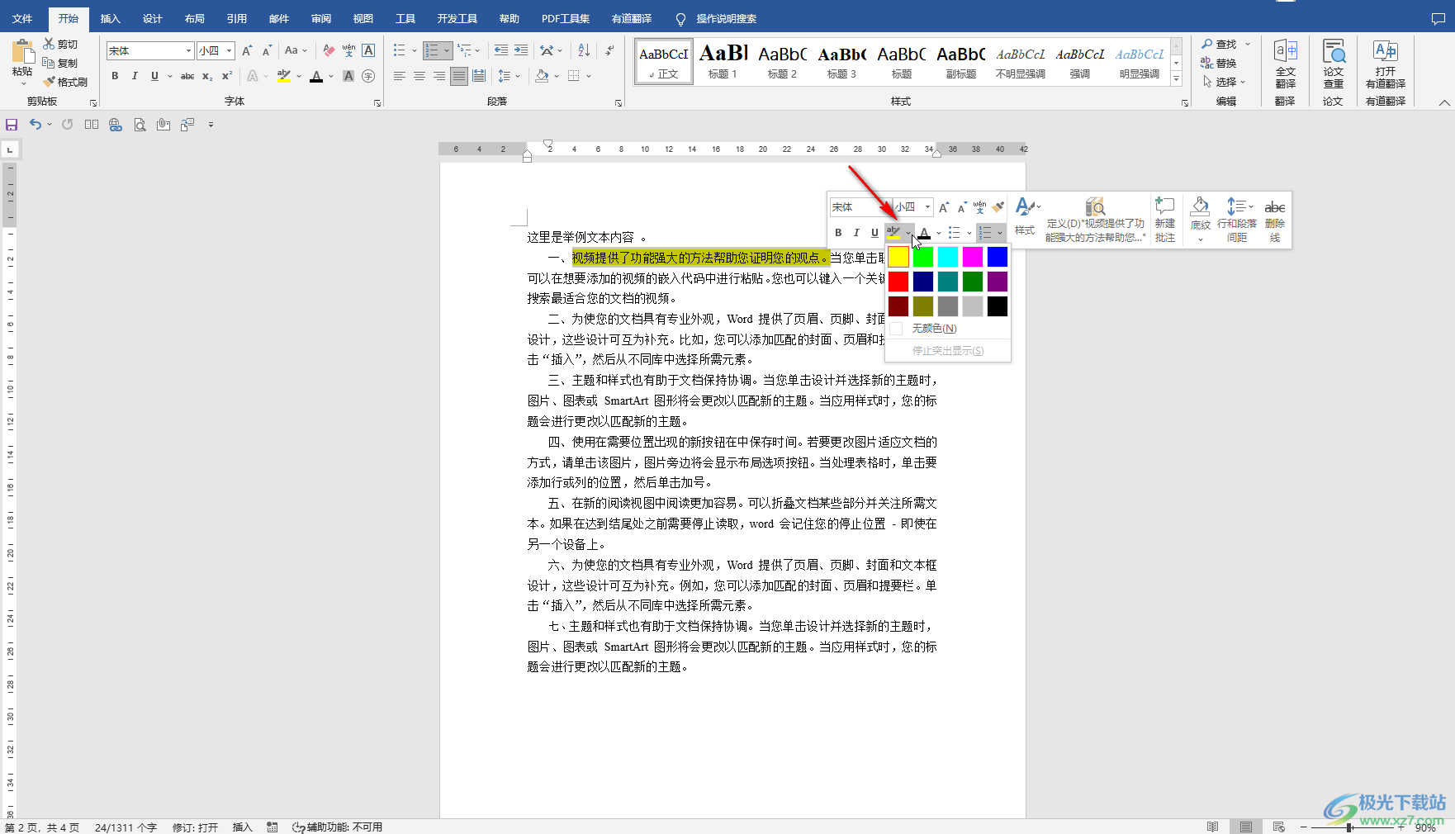Screen dimensions: 1455x834
Task: Open the ribbon bullets list dropdown arrow
Action: pos(413,51)
